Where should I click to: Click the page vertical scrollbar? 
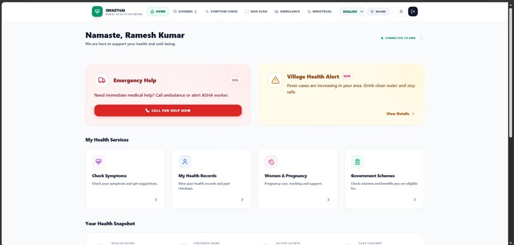[511, 72]
